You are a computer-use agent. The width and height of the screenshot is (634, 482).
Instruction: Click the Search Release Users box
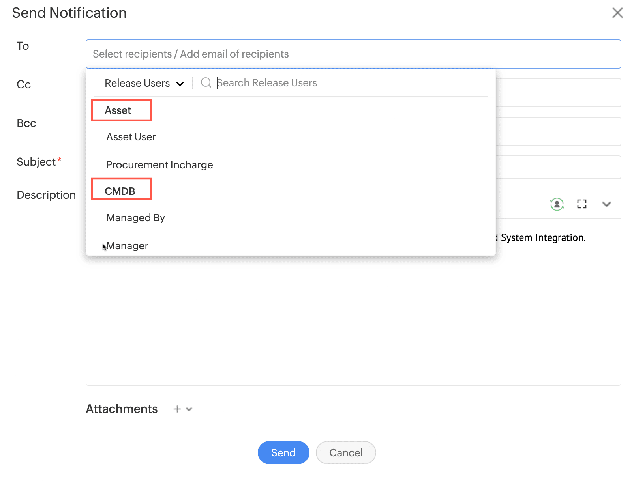[347, 83]
